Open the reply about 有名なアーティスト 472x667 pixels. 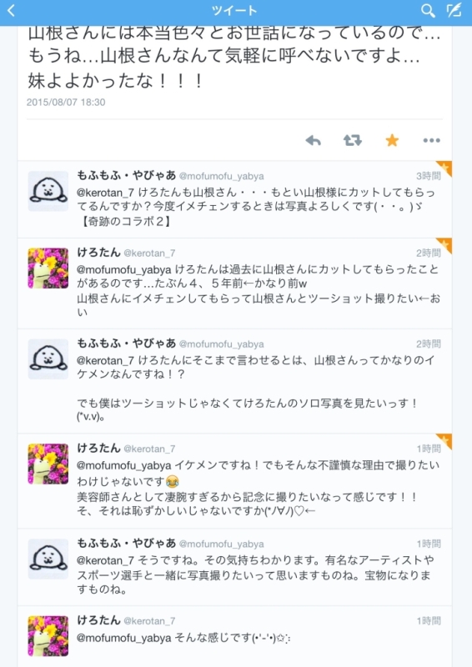click(234, 568)
